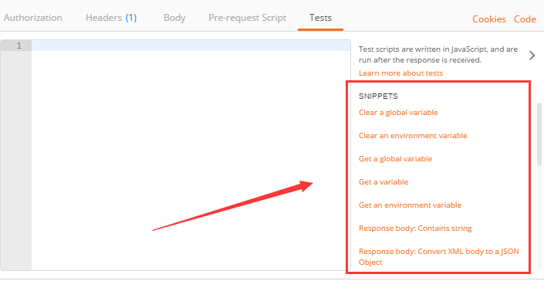The height and width of the screenshot is (281, 544).
Task: Select the Tests tab
Action: [x=320, y=18]
